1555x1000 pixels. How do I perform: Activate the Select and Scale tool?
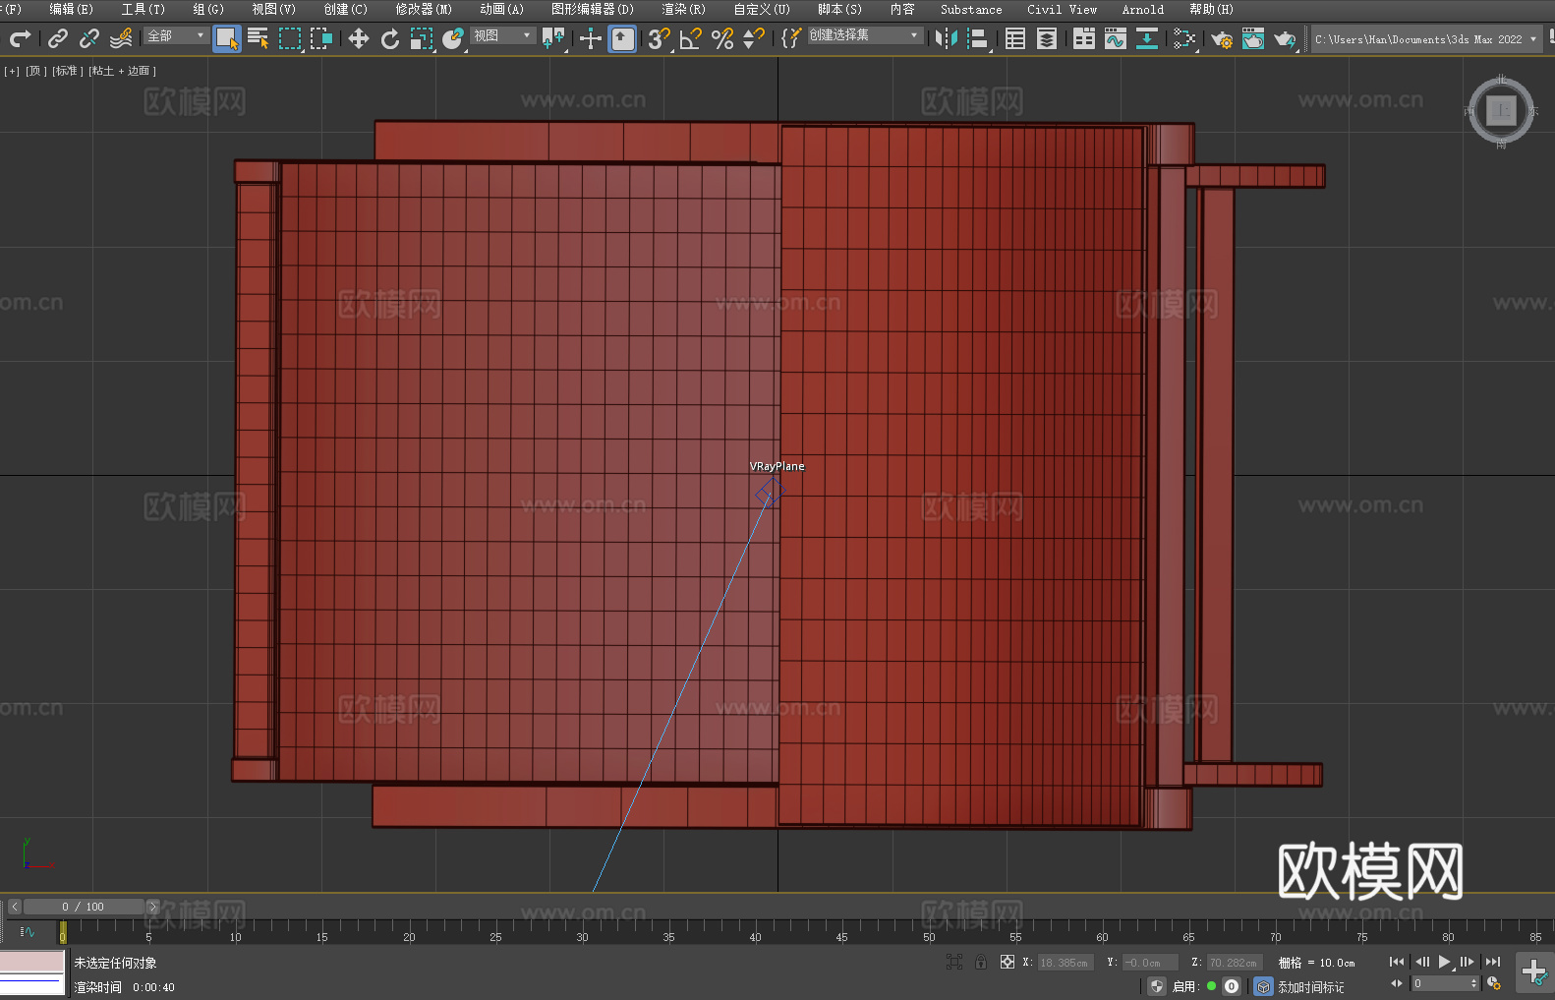click(x=422, y=38)
